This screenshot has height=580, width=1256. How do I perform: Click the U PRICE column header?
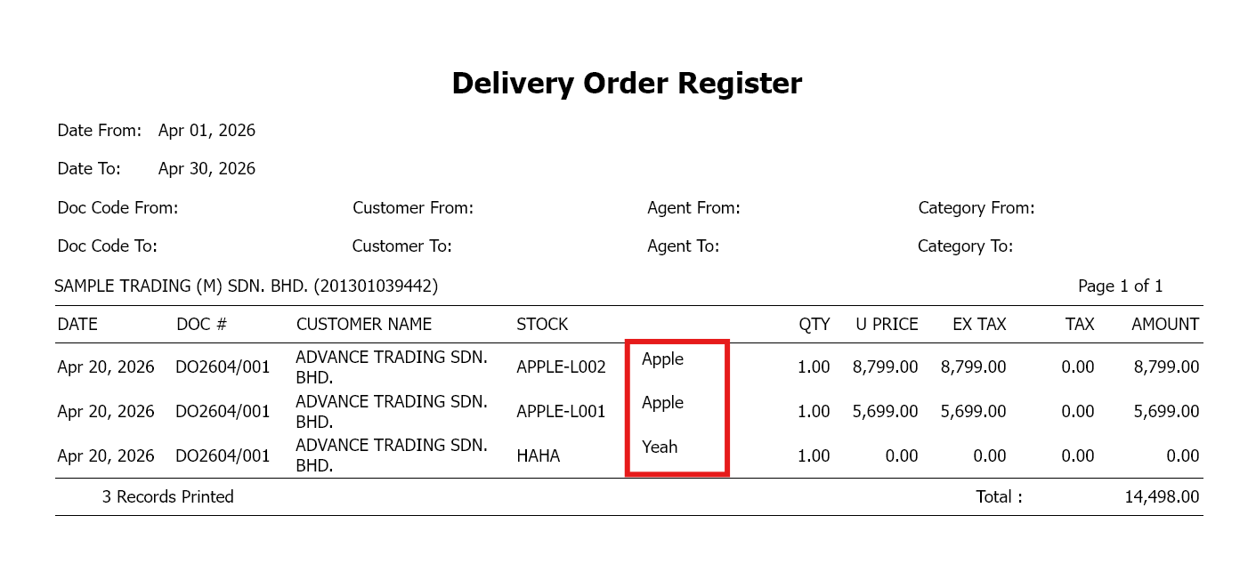[887, 325]
